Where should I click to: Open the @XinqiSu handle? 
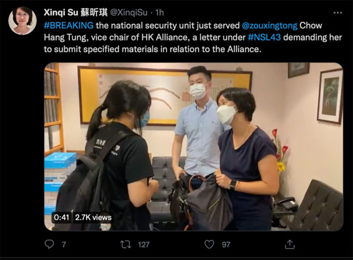pos(129,13)
